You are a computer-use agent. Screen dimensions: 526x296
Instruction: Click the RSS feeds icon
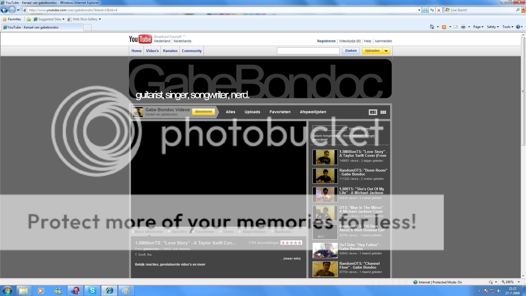[444, 27]
